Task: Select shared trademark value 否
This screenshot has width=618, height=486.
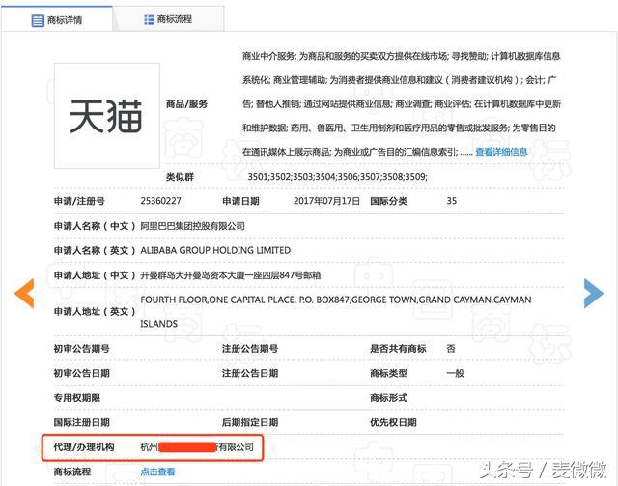Action: [x=451, y=349]
